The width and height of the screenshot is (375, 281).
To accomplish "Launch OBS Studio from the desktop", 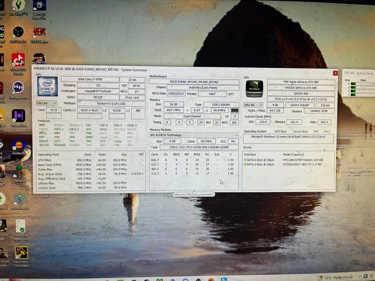I will pos(18,34).
